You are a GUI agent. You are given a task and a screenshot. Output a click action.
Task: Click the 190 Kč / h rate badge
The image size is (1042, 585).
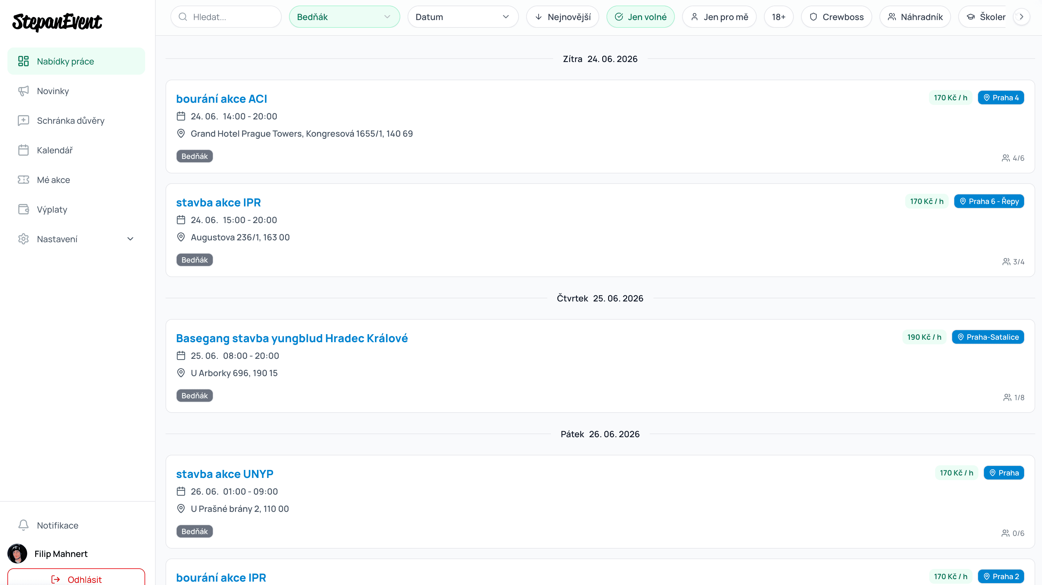(924, 337)
